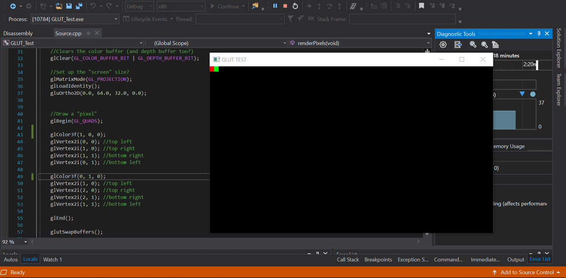The image size is (566, 278).
Task: Click the Diagnostic Tools export/output icon
Action: (458, 45)
